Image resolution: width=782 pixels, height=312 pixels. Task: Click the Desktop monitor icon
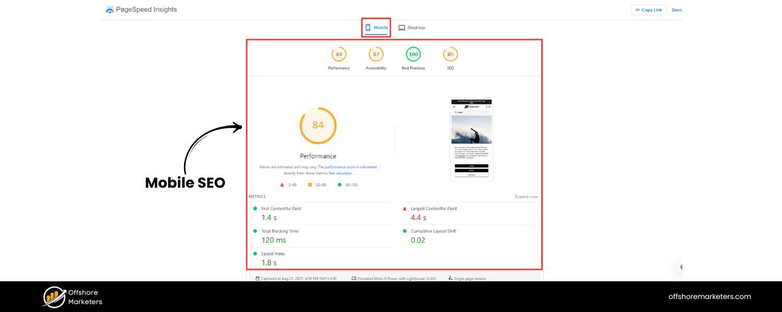[x=401, y=27]
